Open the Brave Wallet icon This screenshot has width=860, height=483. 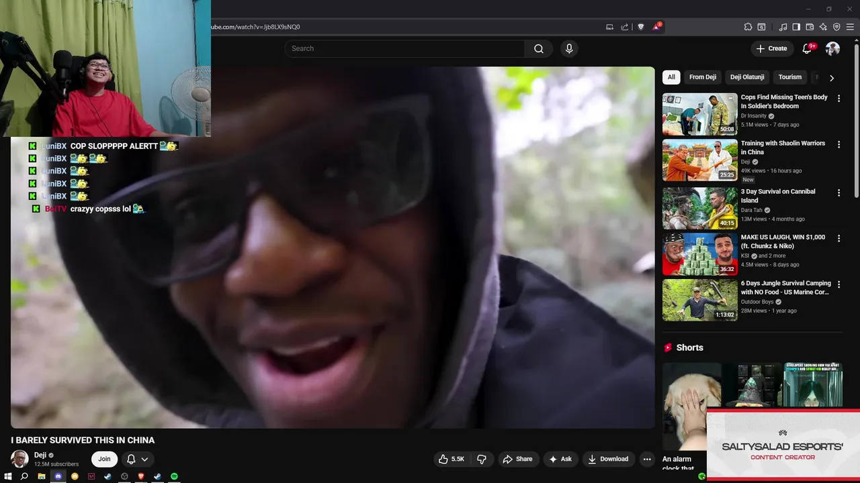coord(810,27)
